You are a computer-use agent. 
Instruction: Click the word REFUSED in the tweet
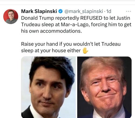pos(91,18)
